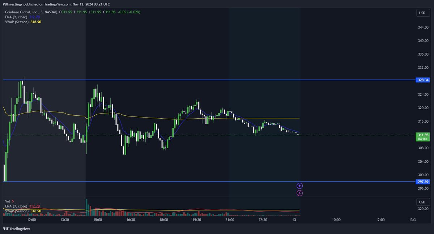Click the 21:00 time axis label
Screen dimensions: 434x234
229,220
